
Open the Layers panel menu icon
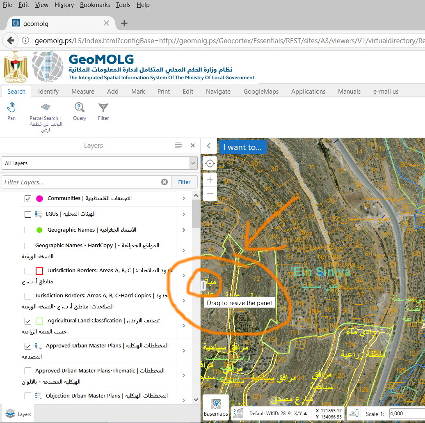point(178,145)
